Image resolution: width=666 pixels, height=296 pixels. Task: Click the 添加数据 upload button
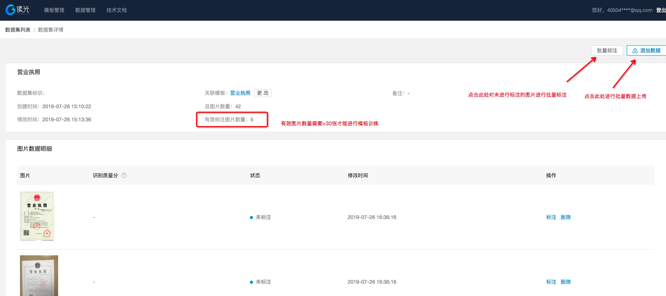click(x=646, y=50)
